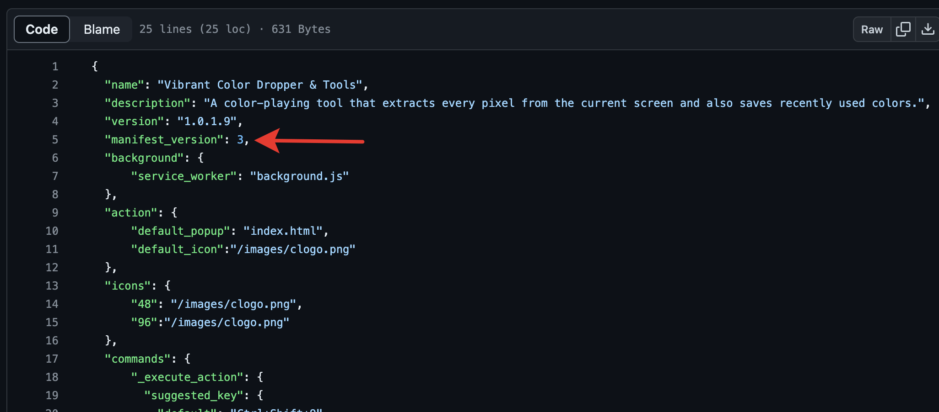Select line number 13 in gutter

(52, 286)
